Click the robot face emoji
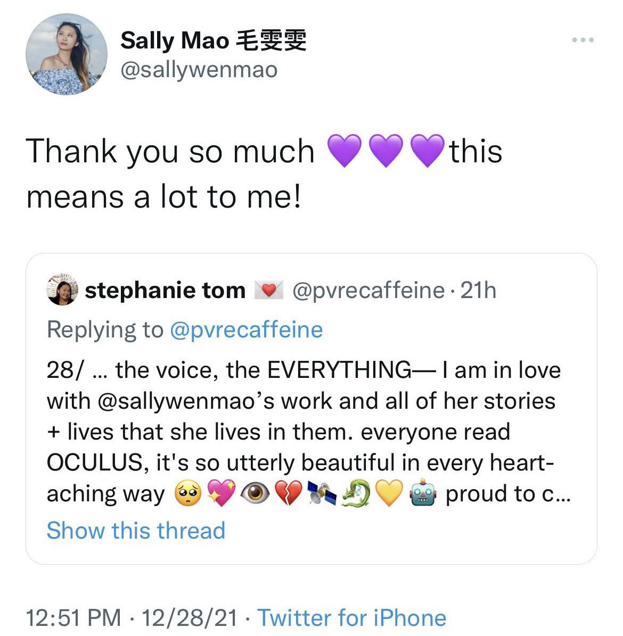The image size is (623, 636). pyautogui.click(x=423, y=495)
